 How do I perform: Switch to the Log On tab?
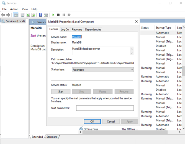(x=65, y=29)
